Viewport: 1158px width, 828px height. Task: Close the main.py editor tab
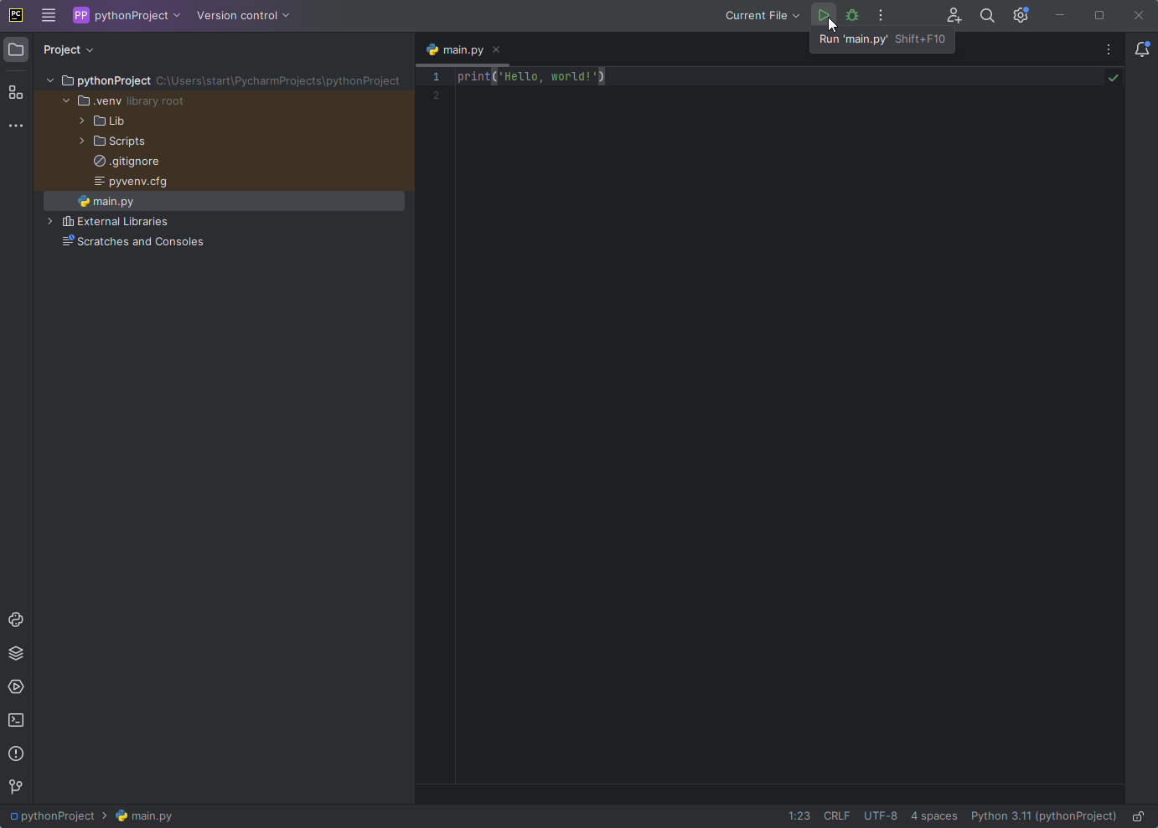click(496, 49)
